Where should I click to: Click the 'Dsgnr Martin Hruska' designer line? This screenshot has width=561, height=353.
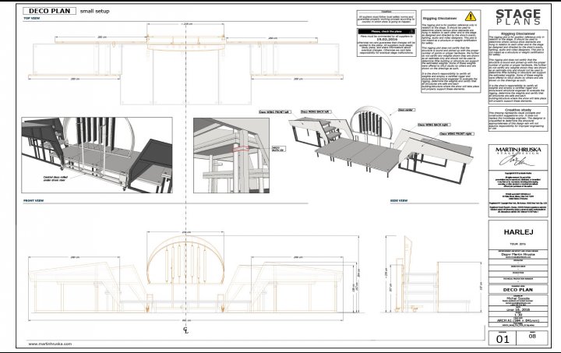coord(517,254)
